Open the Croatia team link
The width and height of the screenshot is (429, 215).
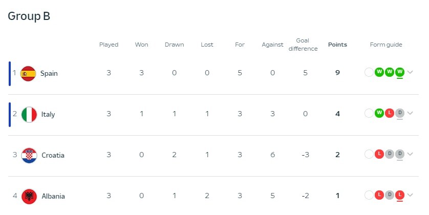pos(53,156)
